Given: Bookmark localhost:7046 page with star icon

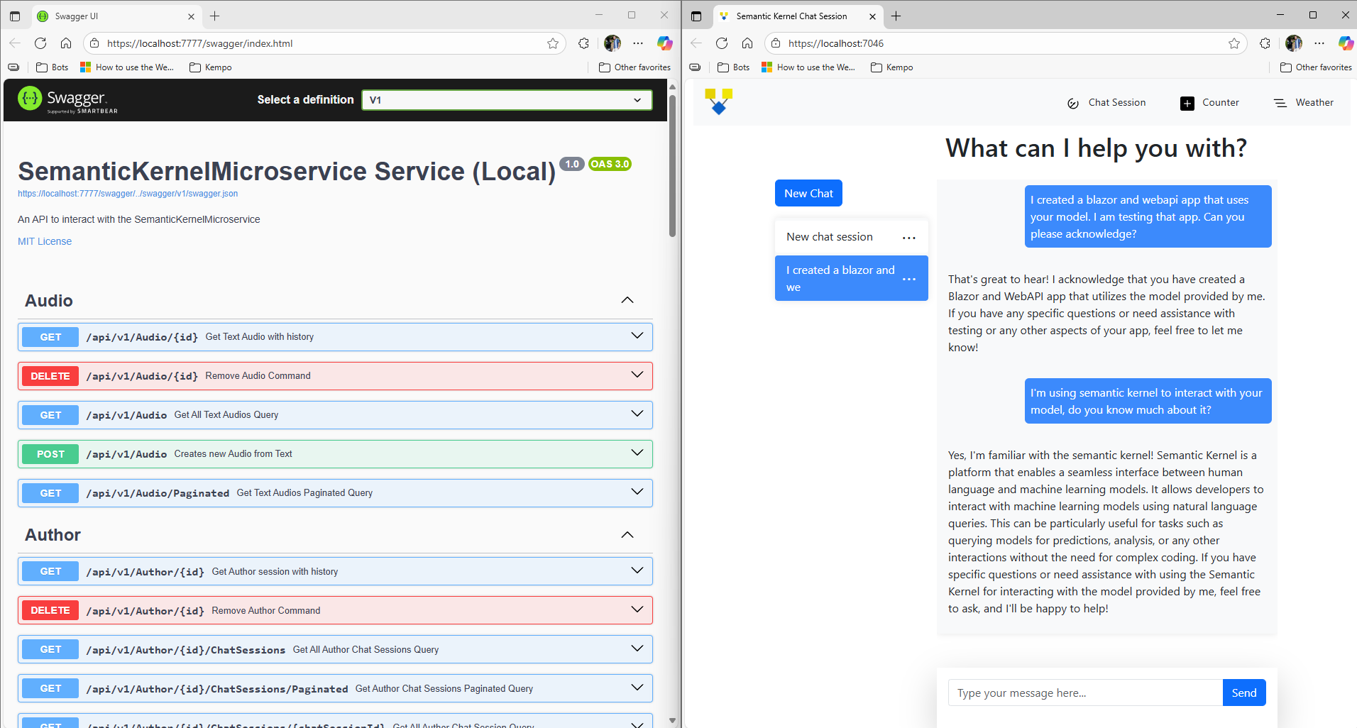Looking at the screenshot, I should 1234,43.
